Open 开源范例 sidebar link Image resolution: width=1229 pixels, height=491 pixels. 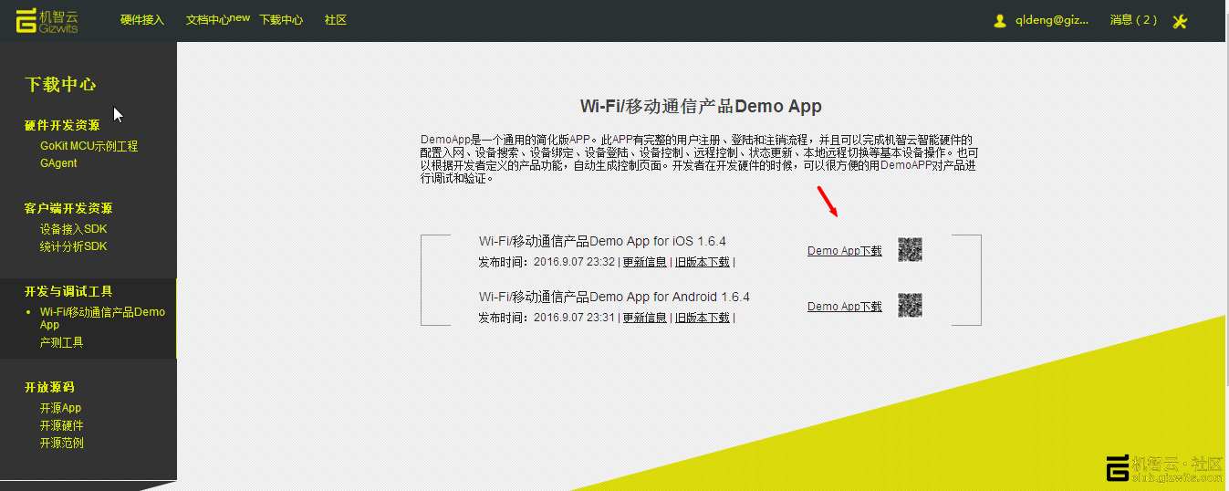[x=61, y=443]
